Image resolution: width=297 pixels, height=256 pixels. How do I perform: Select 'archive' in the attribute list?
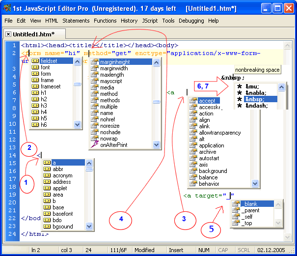coord(208,152)
